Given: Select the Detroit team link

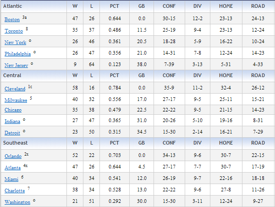Looking at the screenshot, I should coord(12,133).
